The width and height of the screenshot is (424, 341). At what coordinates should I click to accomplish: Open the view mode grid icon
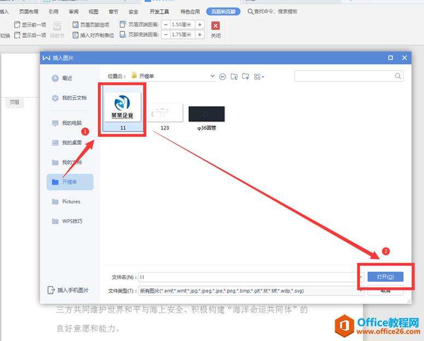point(259,77)
